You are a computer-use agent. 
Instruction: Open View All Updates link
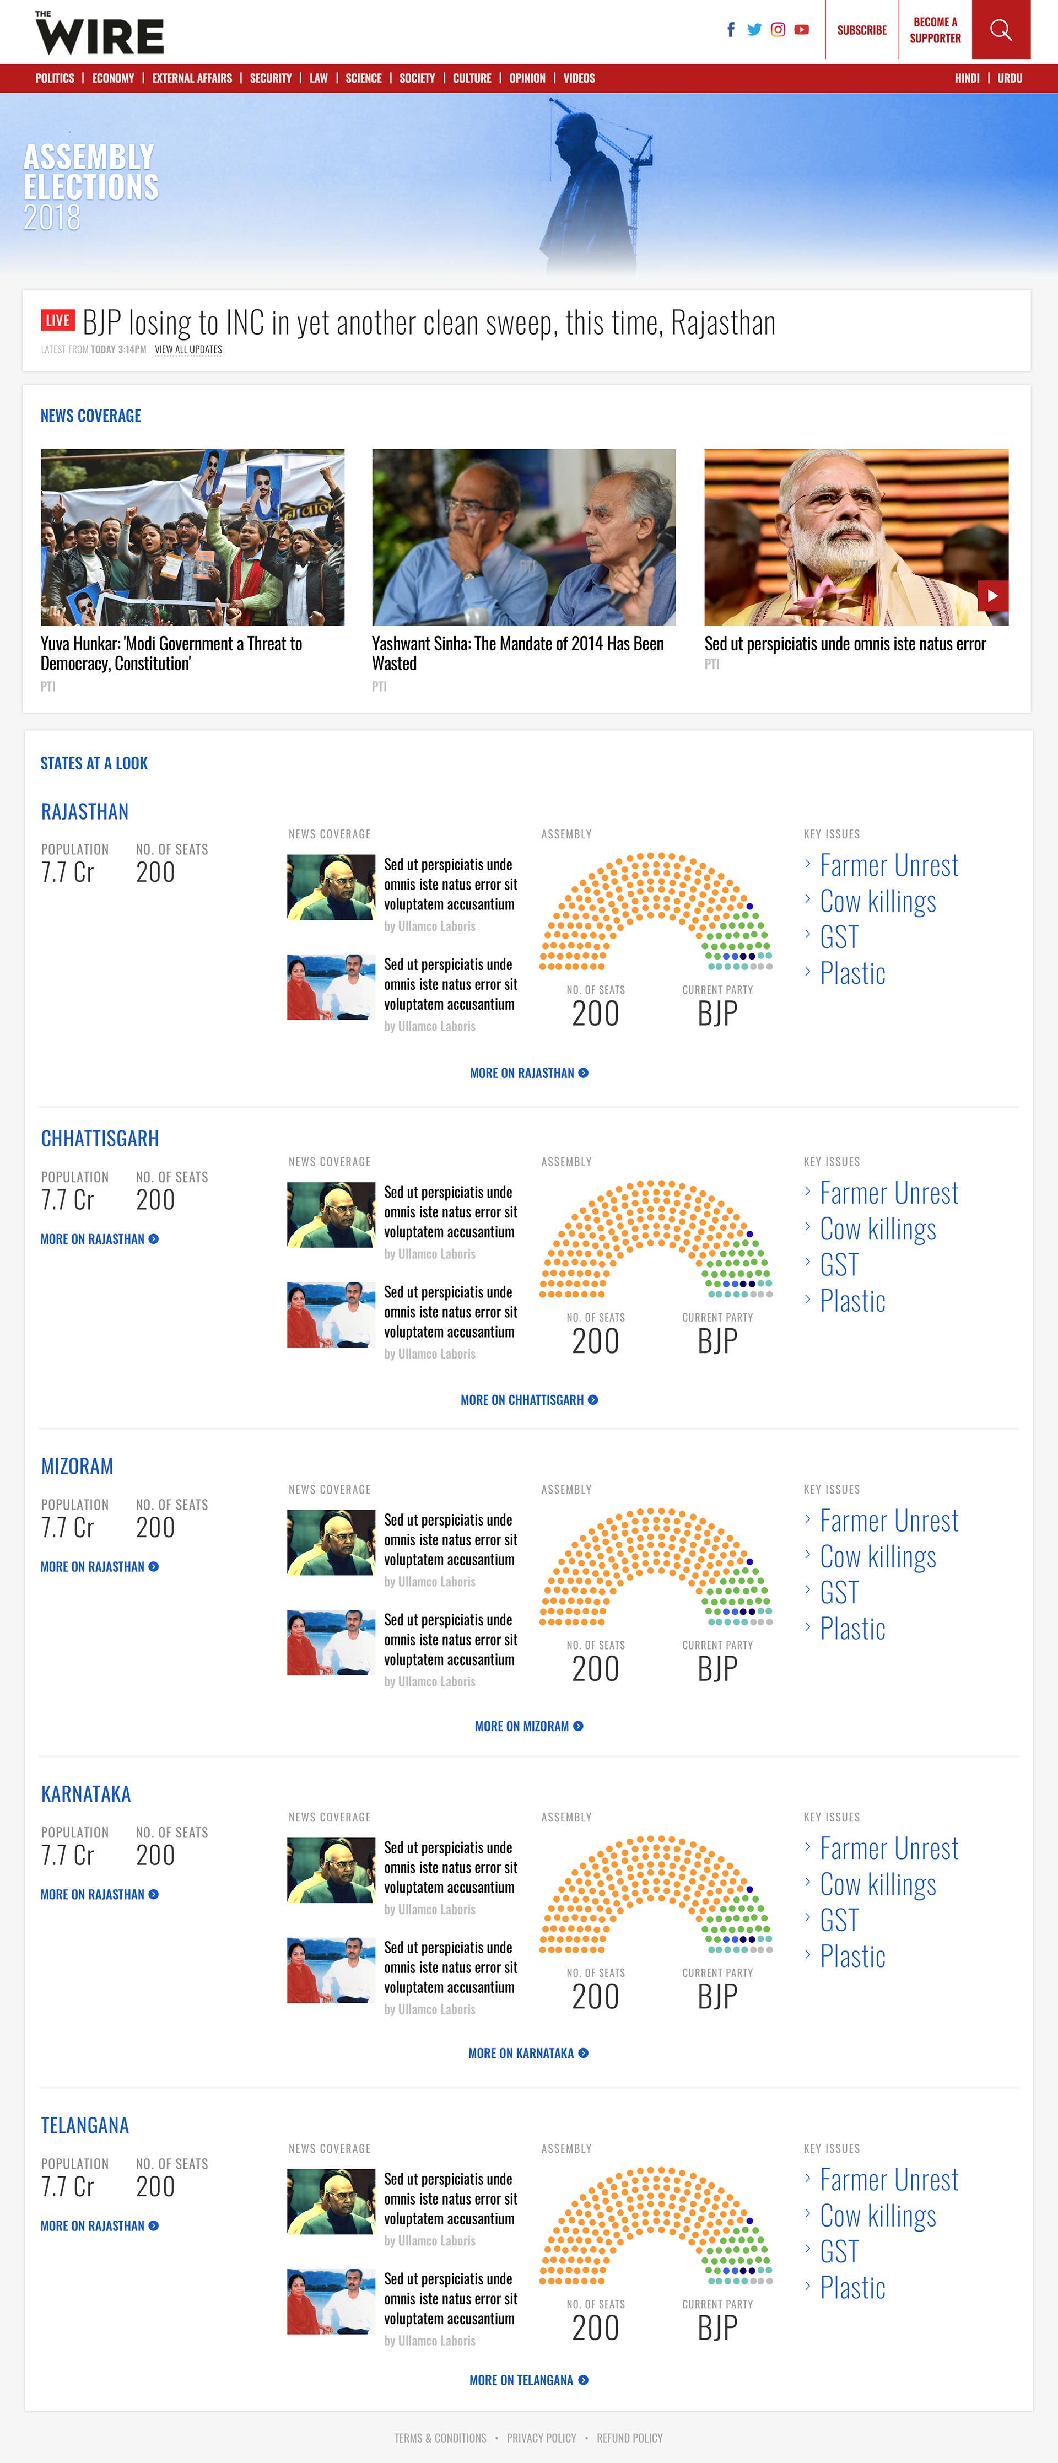point(188,350)
